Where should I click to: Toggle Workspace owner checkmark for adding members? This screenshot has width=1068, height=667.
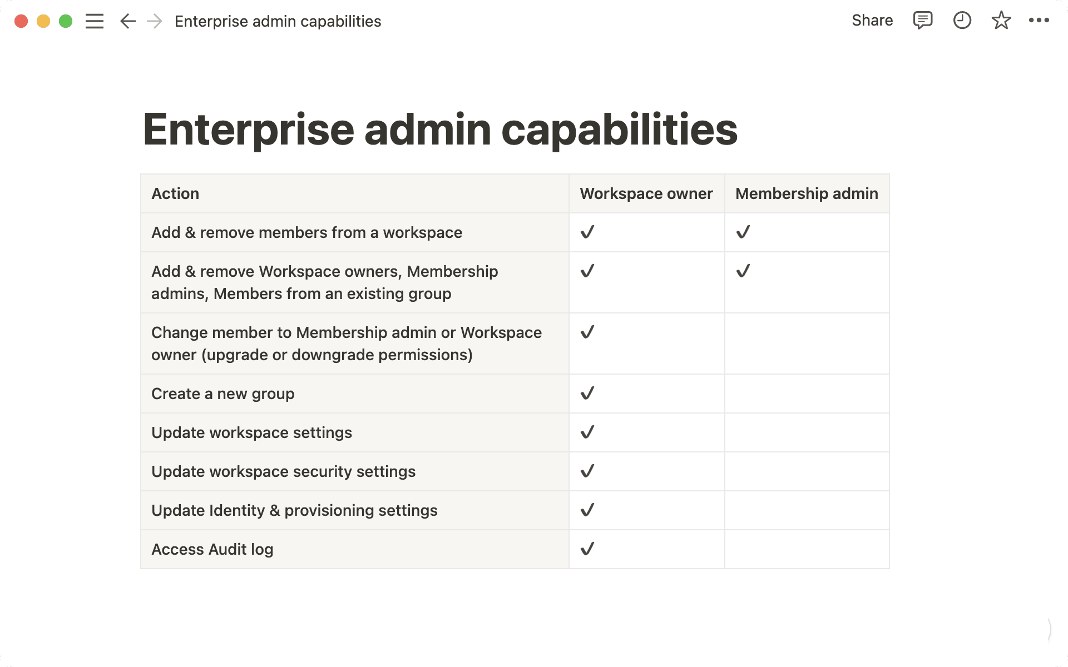pyautogui.click(x=587, y=232)
